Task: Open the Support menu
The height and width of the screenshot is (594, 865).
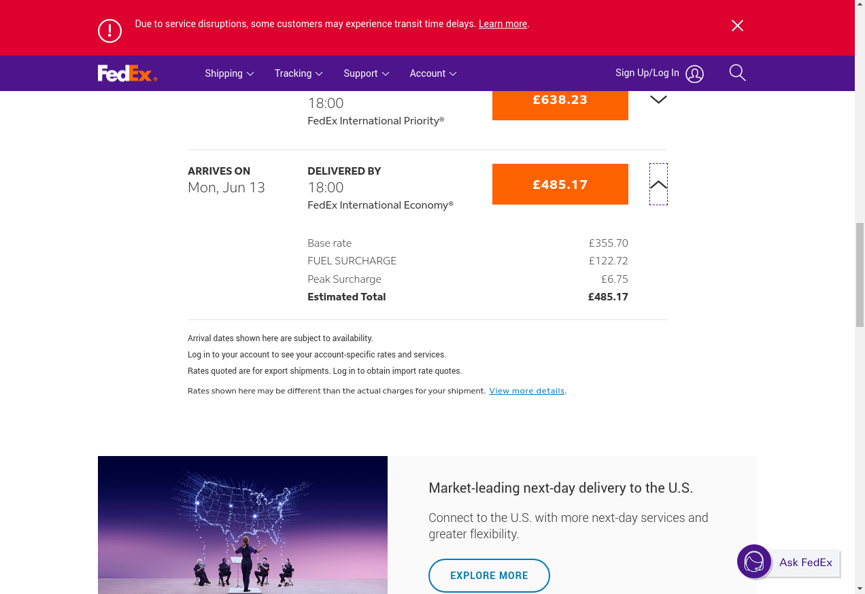Action: 366,73
